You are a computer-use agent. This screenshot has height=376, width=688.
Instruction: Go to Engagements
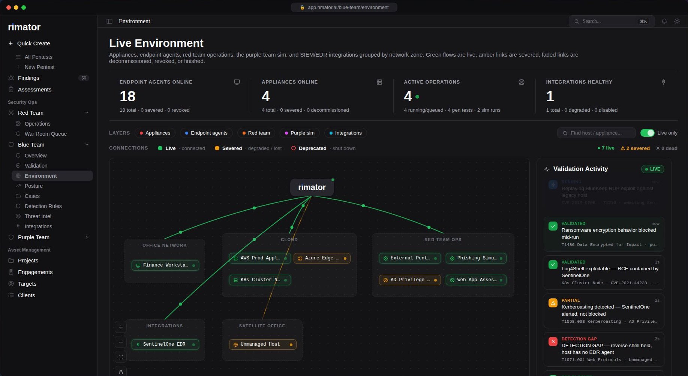click(x=48, y=272)
